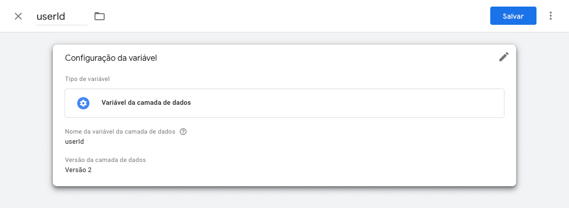Screen dimensions: 569x208
Task: Select the 'Variável da camada de dados' text
Action: pyautogui.click(x=146, y=103)
